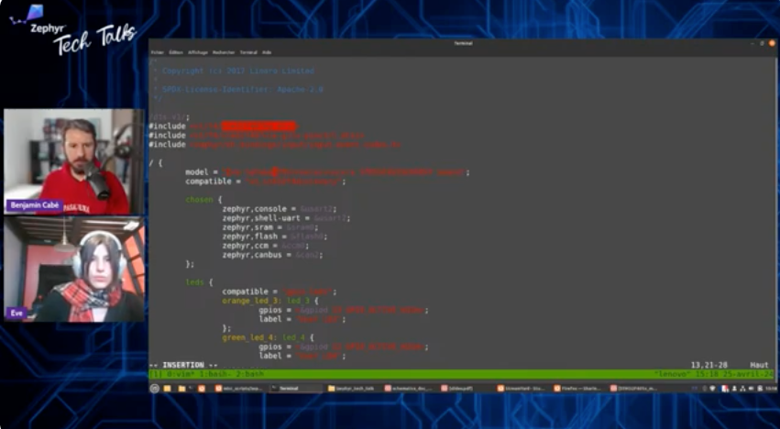Open the Rechercher menu
This screenshot has width=780, height=429.
[224, 52]
